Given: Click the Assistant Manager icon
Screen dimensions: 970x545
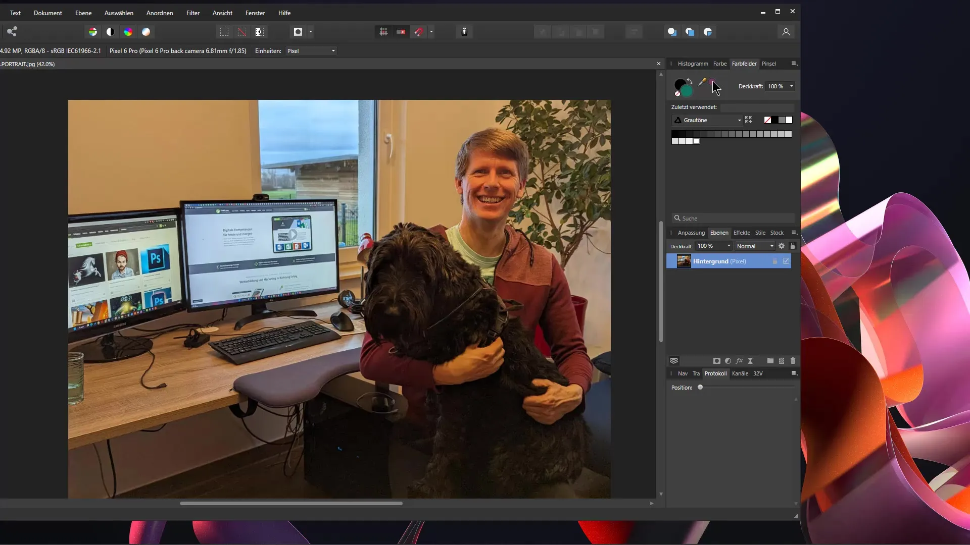Looking at the screenshot, I should click(x=464, y=32).
